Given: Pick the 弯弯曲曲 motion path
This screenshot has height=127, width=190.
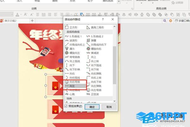Looking at the screenshot, I should coord(73,57).
